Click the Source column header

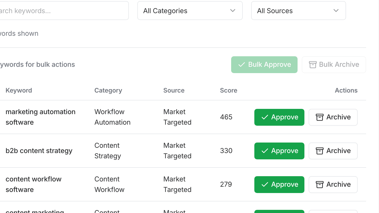(x=174, y=90)
